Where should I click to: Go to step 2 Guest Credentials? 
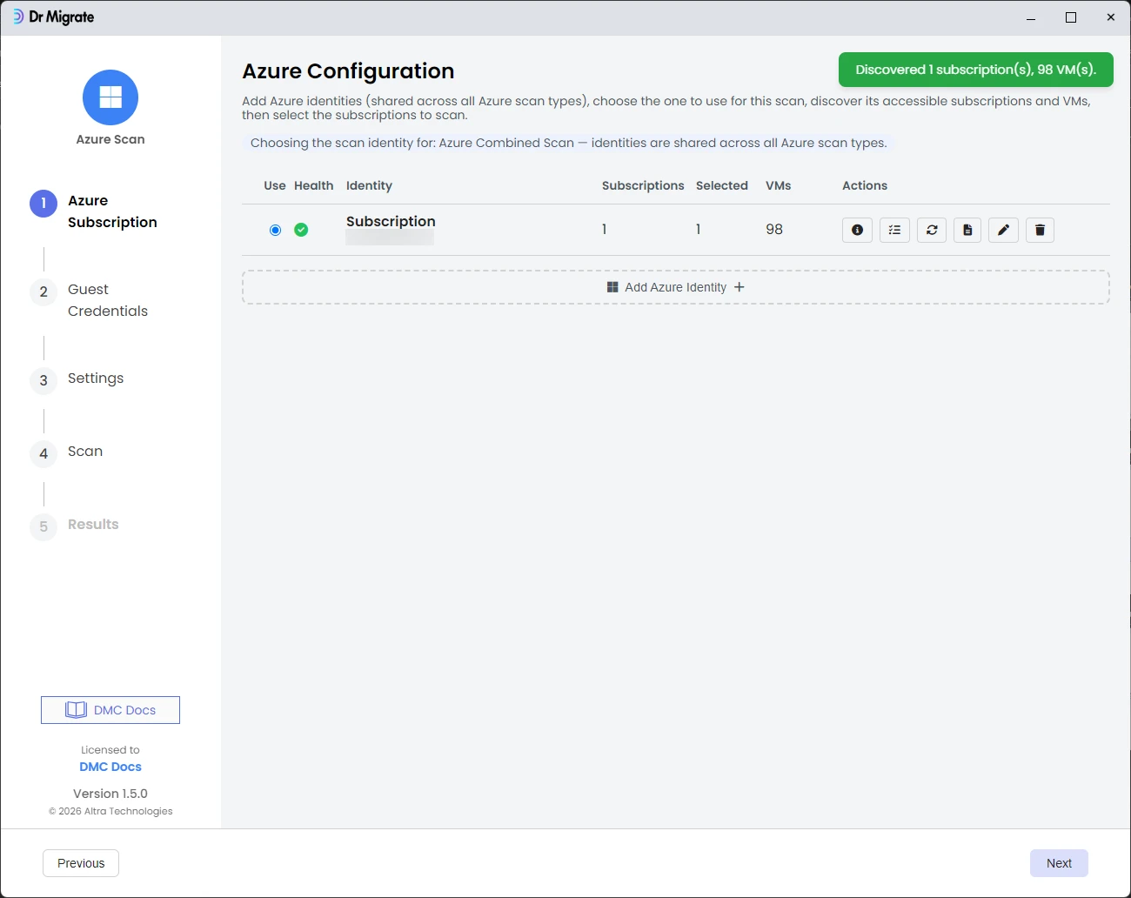pyautogui.click(x=89, y=300)
